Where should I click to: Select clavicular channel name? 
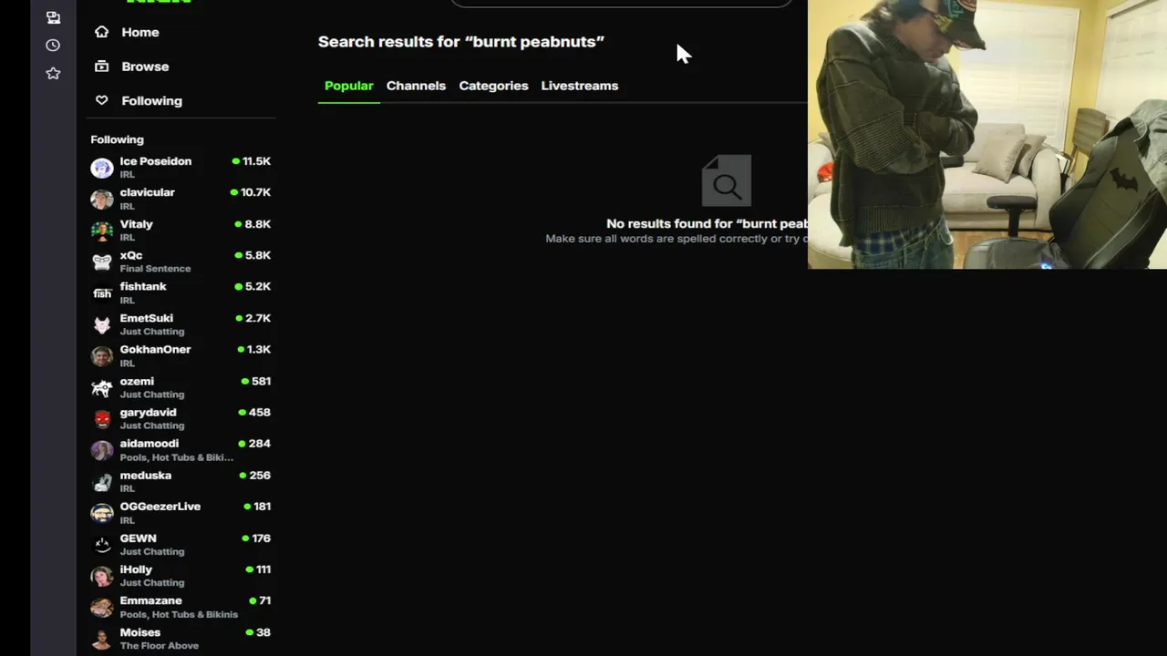[x=147, y=192]
